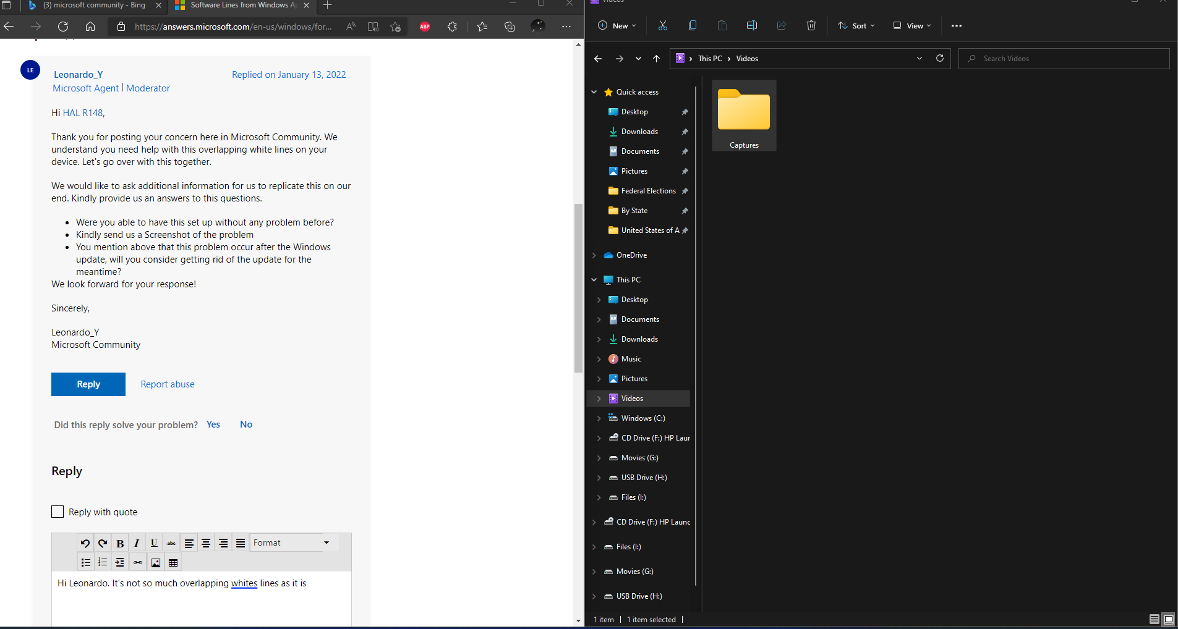
Task: Open the AdBlock Plus extension icon
Action: click(x=425, y=27)
